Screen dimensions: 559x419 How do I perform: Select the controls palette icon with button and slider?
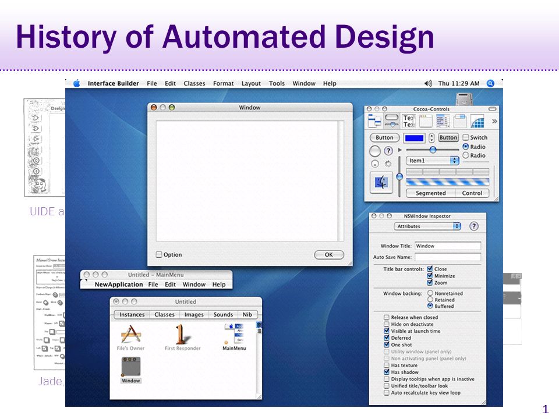click(x=392, y=121)
